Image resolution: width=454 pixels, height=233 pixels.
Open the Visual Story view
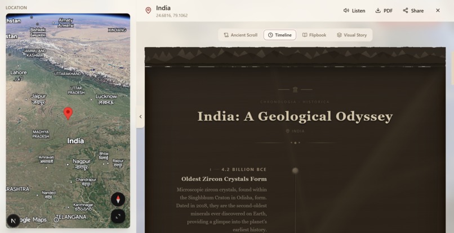pos(352,35)
